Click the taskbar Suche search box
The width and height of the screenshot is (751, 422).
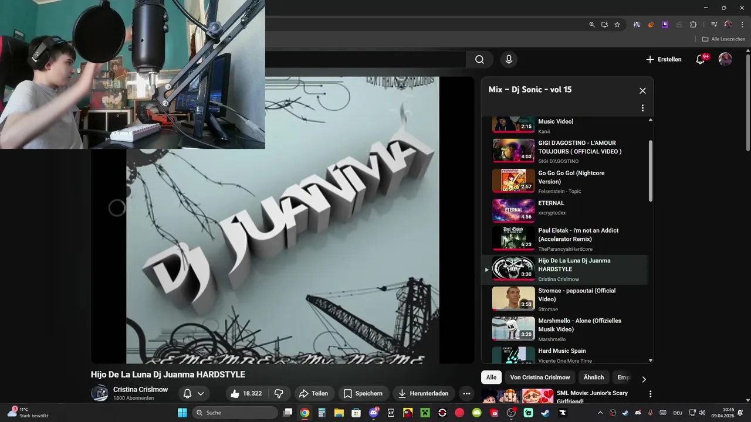(235, 413)
